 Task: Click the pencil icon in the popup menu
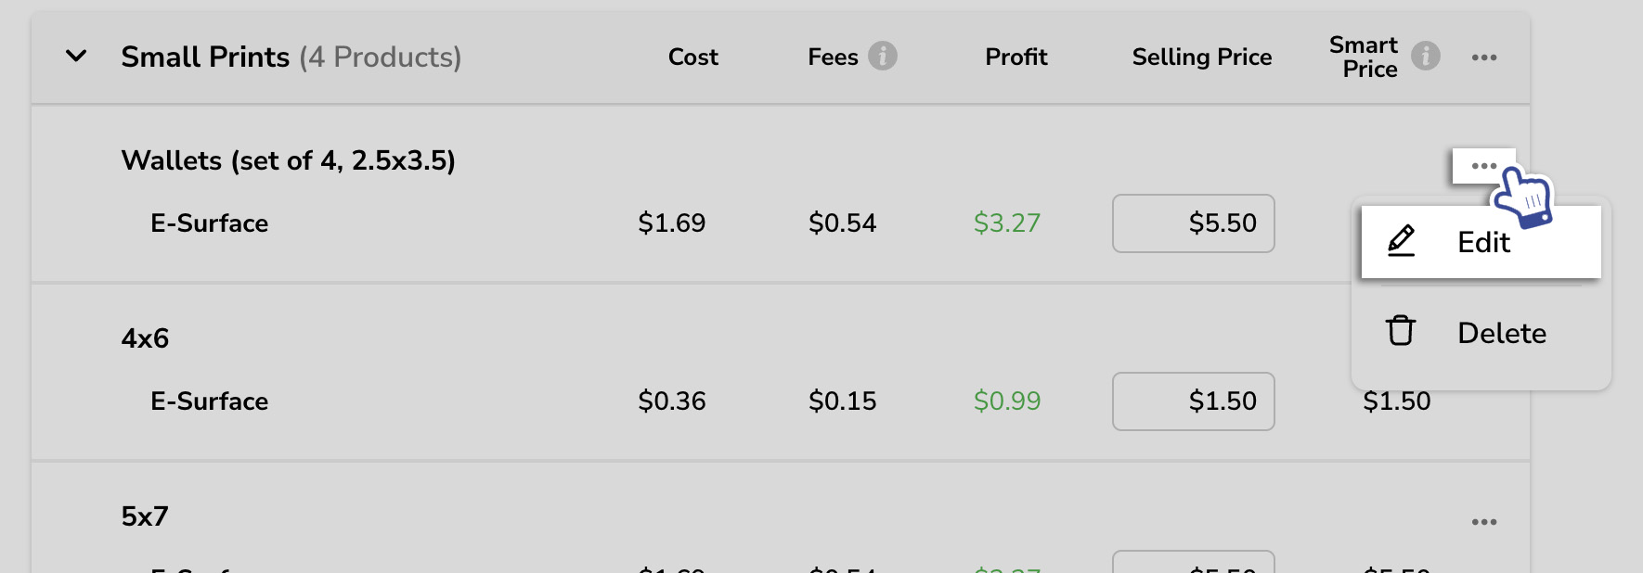pos(1401,241)
